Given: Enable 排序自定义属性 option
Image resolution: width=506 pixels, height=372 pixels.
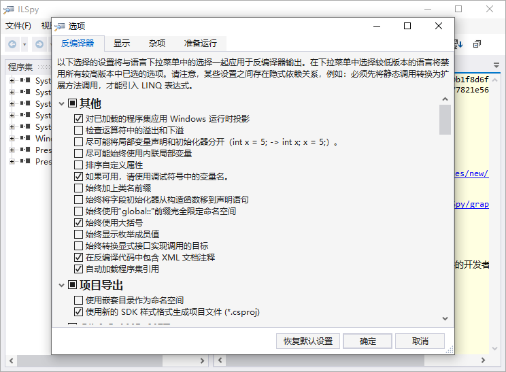Looking at the screenshot, I should point(78,165).
